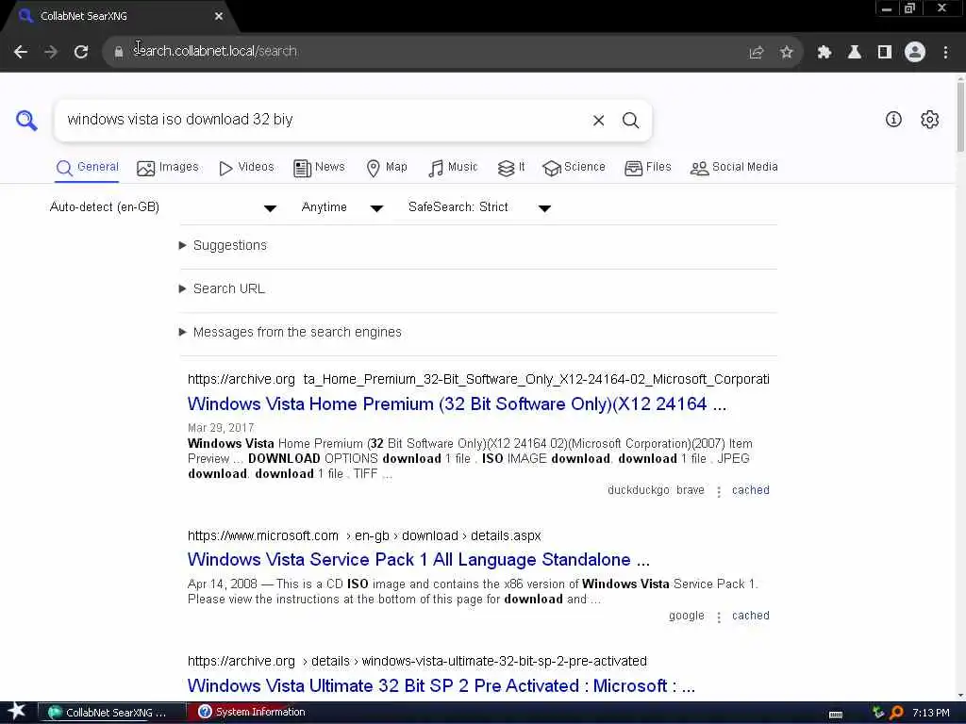Click the duckduckgo engine label
Image resolution: width=966 pixels, height=724 pixels.
click(x=638, y=490)
